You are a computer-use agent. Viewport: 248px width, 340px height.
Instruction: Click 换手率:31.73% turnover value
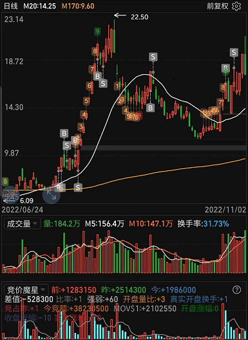pos(203,224)
